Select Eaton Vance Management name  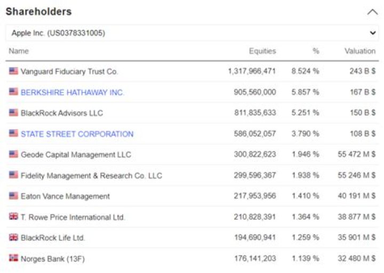click(65, 196)
